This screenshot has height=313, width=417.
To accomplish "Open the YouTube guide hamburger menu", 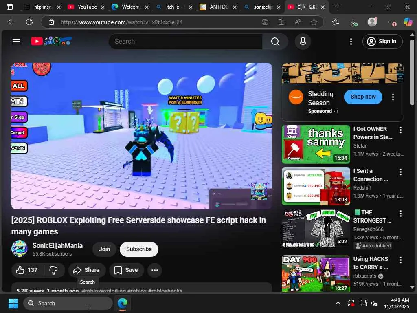I will (x=16, y=42).
